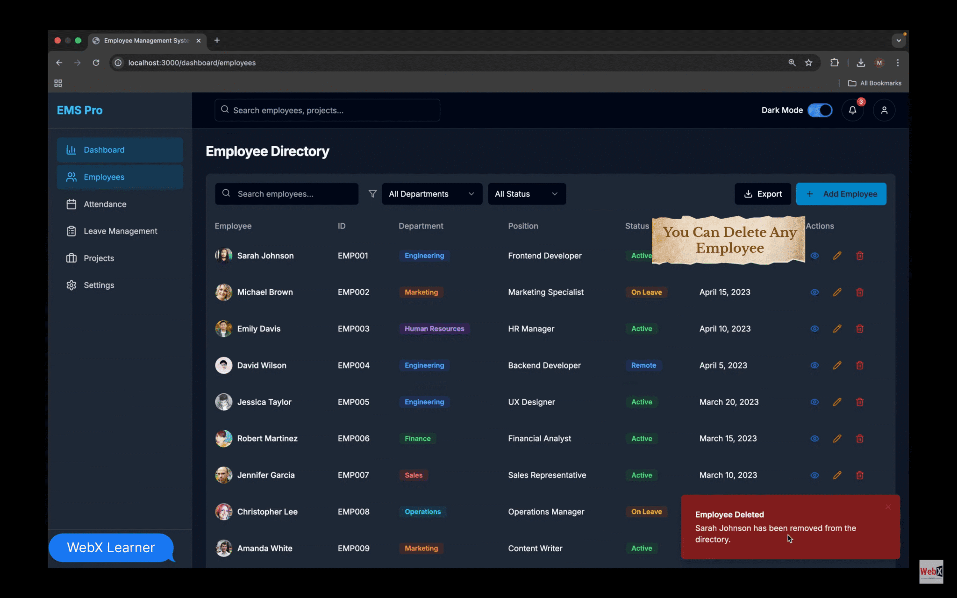Toggle Dark Mode switch off
Screen dimensions: 957x598
tap(820, 110)
